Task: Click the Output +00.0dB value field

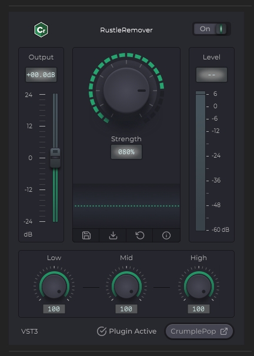Action: (x=41, y=75)
